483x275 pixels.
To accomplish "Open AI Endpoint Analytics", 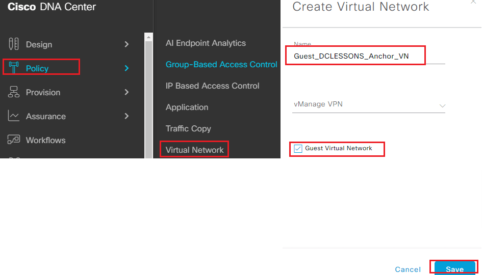I will coord(206,43).
